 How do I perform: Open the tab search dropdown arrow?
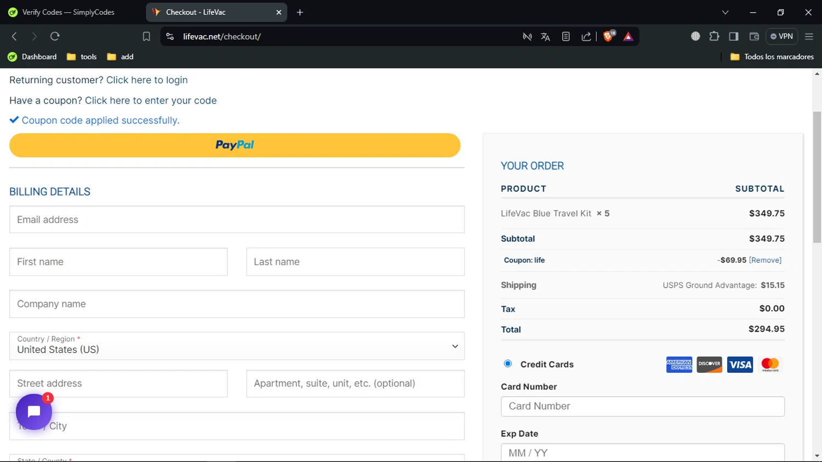click(x=725, y=12)
